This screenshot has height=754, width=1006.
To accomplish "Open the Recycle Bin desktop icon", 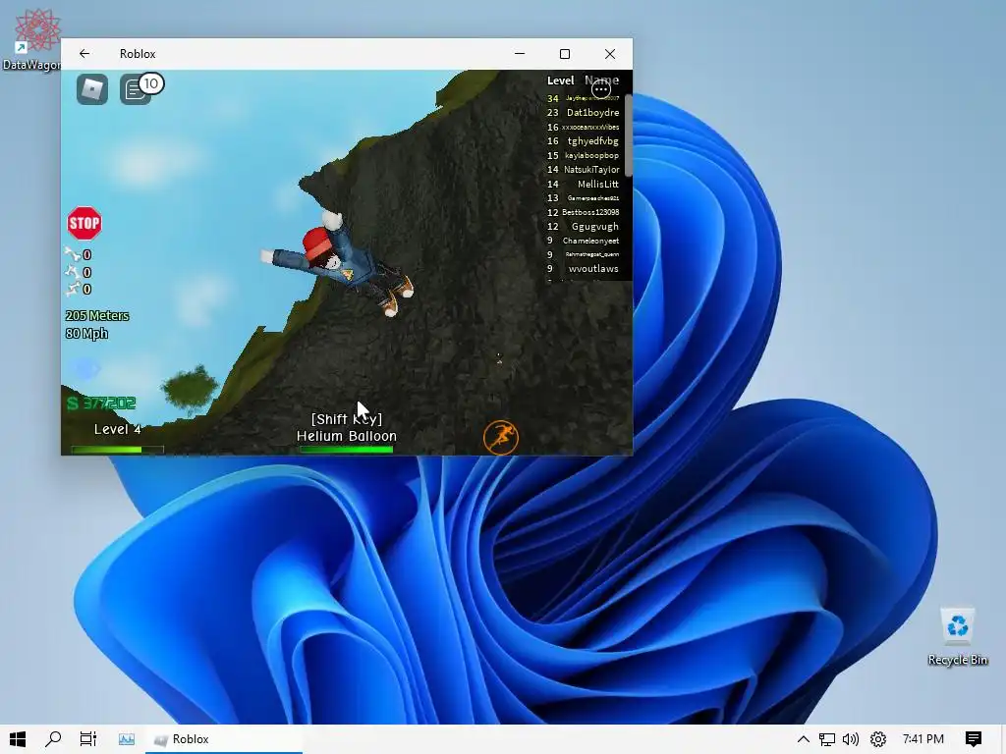I will tap(957, 636).
